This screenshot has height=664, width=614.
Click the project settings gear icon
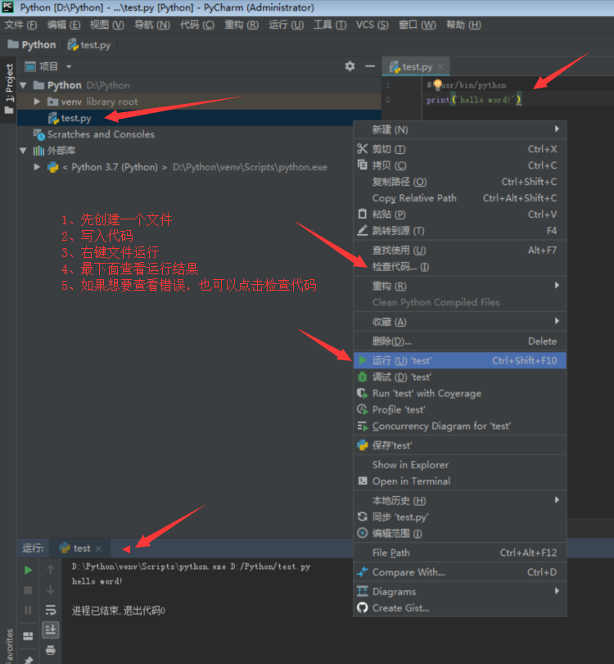[350, 66]
